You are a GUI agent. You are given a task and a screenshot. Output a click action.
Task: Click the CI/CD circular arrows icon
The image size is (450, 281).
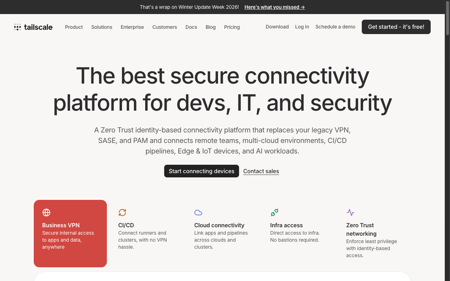(x=122, y=213)
